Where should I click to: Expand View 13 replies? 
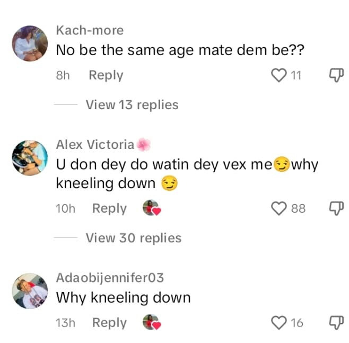[132, 104]
